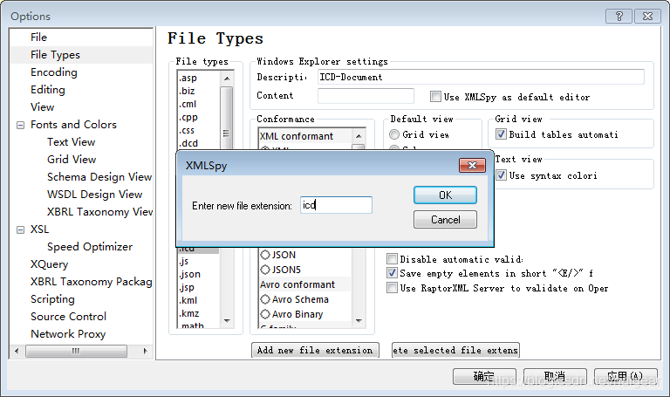The image size is (670, 397).
Task: Open the Network Proxy options page
Action: click(68, 334)
